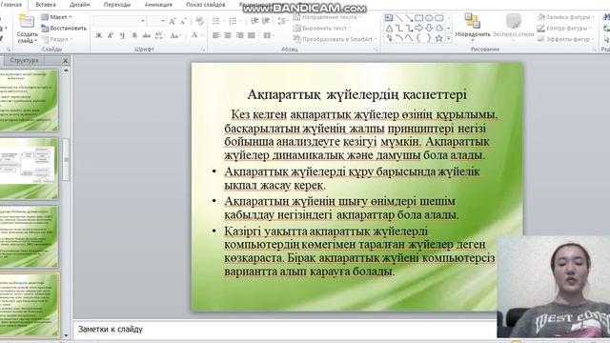The image size is (610, 343).
Task: Open change case (Aa) dropdown
Action: [175, 35]
